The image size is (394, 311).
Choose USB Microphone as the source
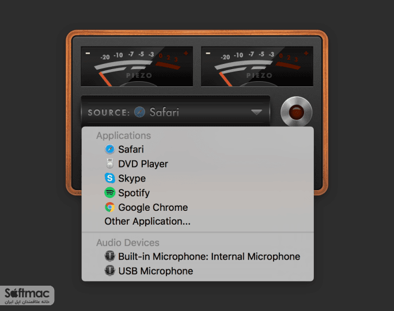pyautogui.click(x=156, y=271)
